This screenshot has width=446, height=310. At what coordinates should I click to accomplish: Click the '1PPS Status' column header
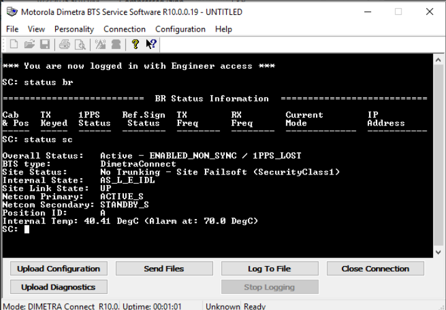coord(94,119)
